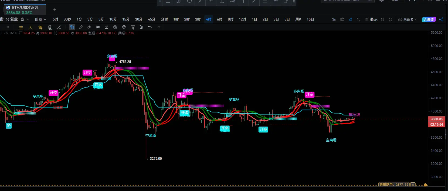
Task: Select the ETH/USDT永续 tab
Action: click(x=25, y=10)
